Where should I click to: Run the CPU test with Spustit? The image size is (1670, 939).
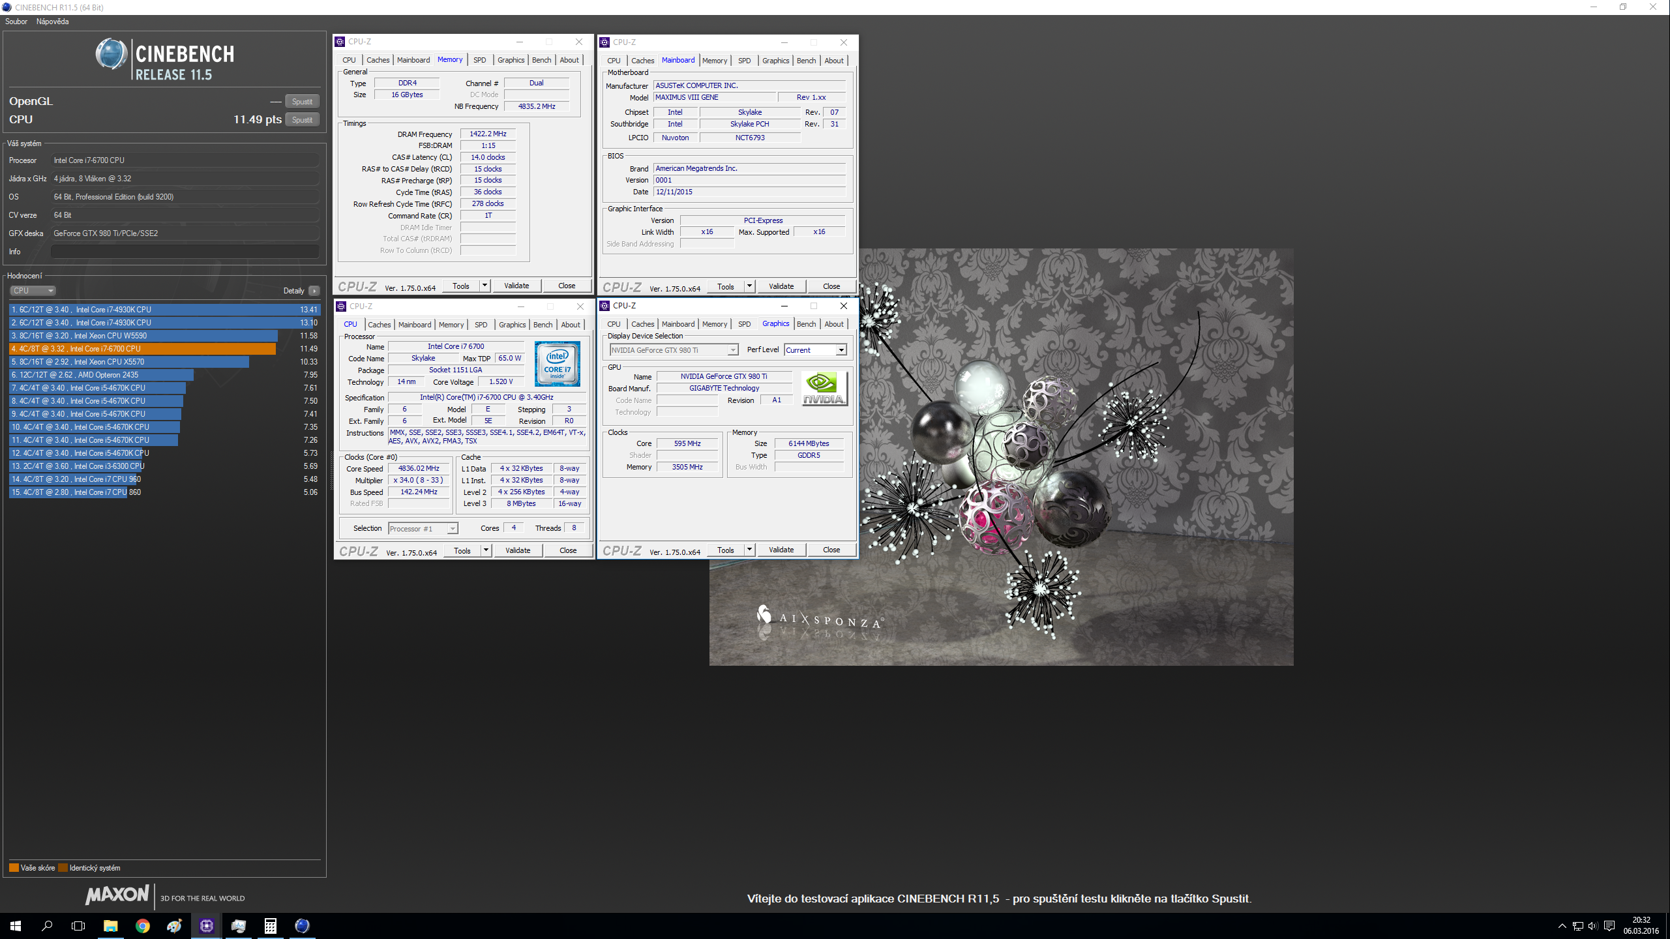[x=302, y=119]
